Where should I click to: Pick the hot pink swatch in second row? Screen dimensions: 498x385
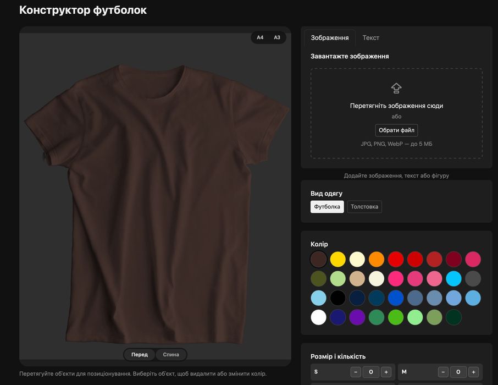(x=396, y=278)
